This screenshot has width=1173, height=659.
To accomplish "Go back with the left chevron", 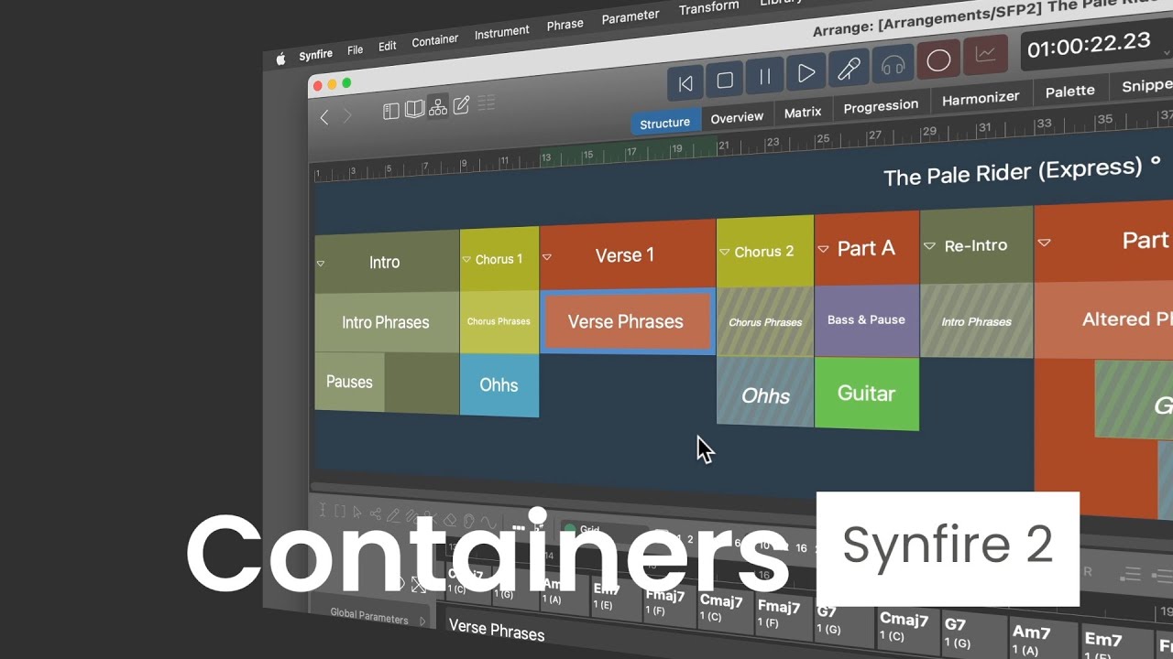I will 323,117.
